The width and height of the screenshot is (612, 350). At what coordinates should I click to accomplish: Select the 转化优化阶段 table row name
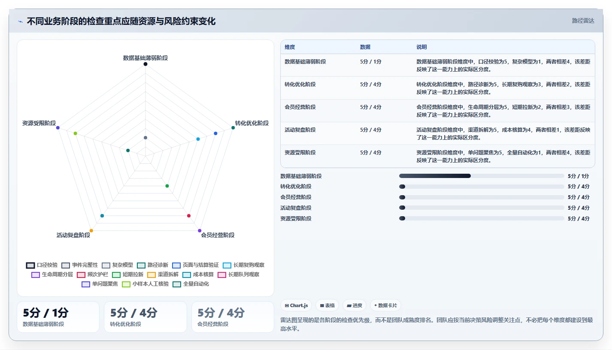[300, 84]
